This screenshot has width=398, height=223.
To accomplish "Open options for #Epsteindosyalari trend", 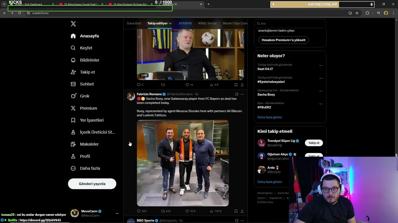I will (321, 78).
